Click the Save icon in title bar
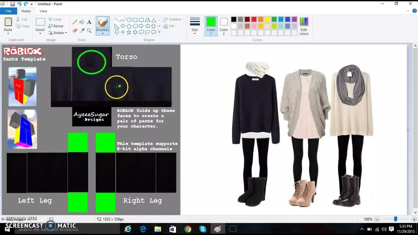This screenshot has height=235, width=418. coord(12,4)
